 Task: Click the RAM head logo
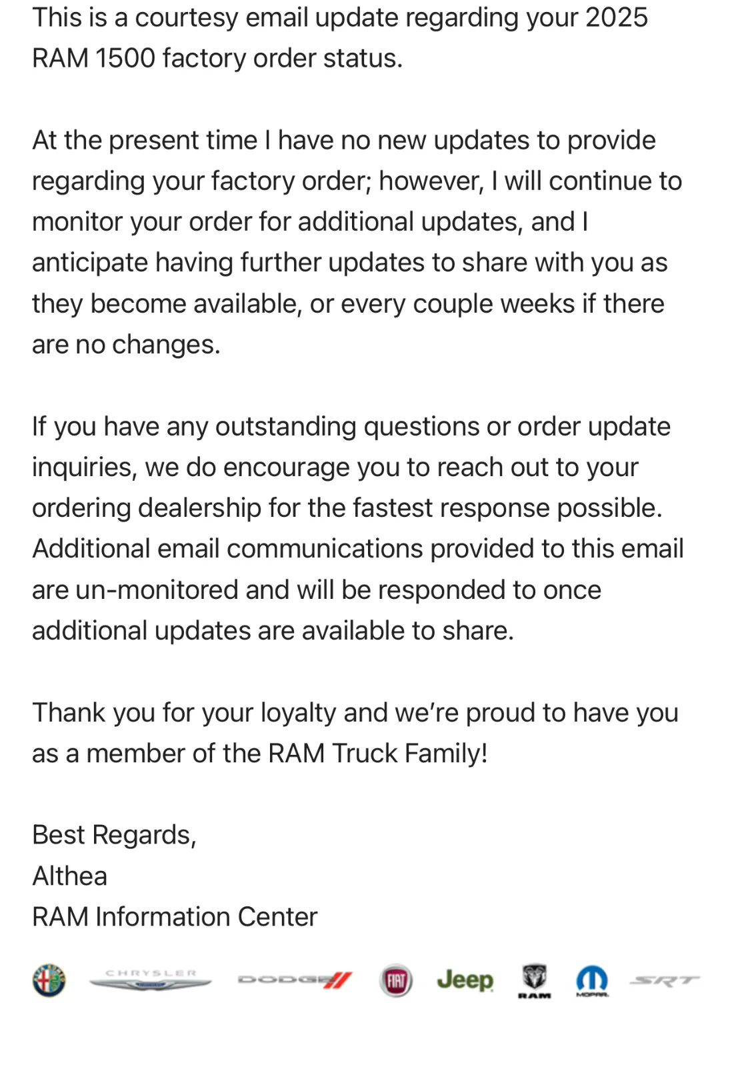535,981
